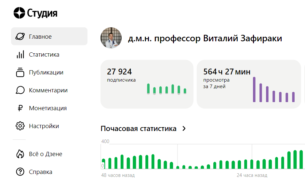Click the ruble icon beside Монетизация
Screen dimensions: 305x185
(20, 108)
